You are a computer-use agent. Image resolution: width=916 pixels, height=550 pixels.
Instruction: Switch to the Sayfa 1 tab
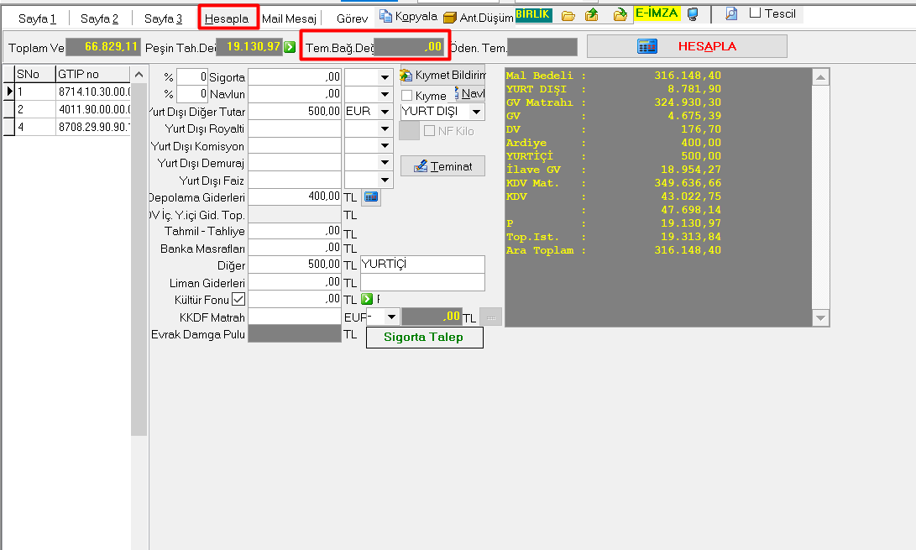coord(37,18)
